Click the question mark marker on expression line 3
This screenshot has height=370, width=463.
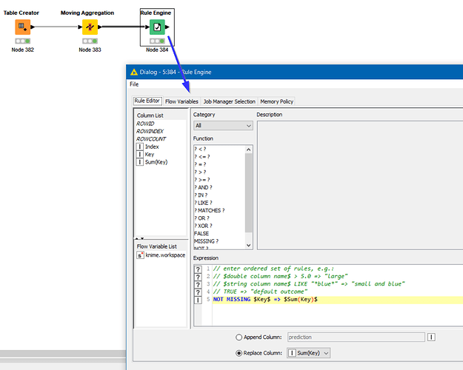pyautogui.click(x=198, y=284)
